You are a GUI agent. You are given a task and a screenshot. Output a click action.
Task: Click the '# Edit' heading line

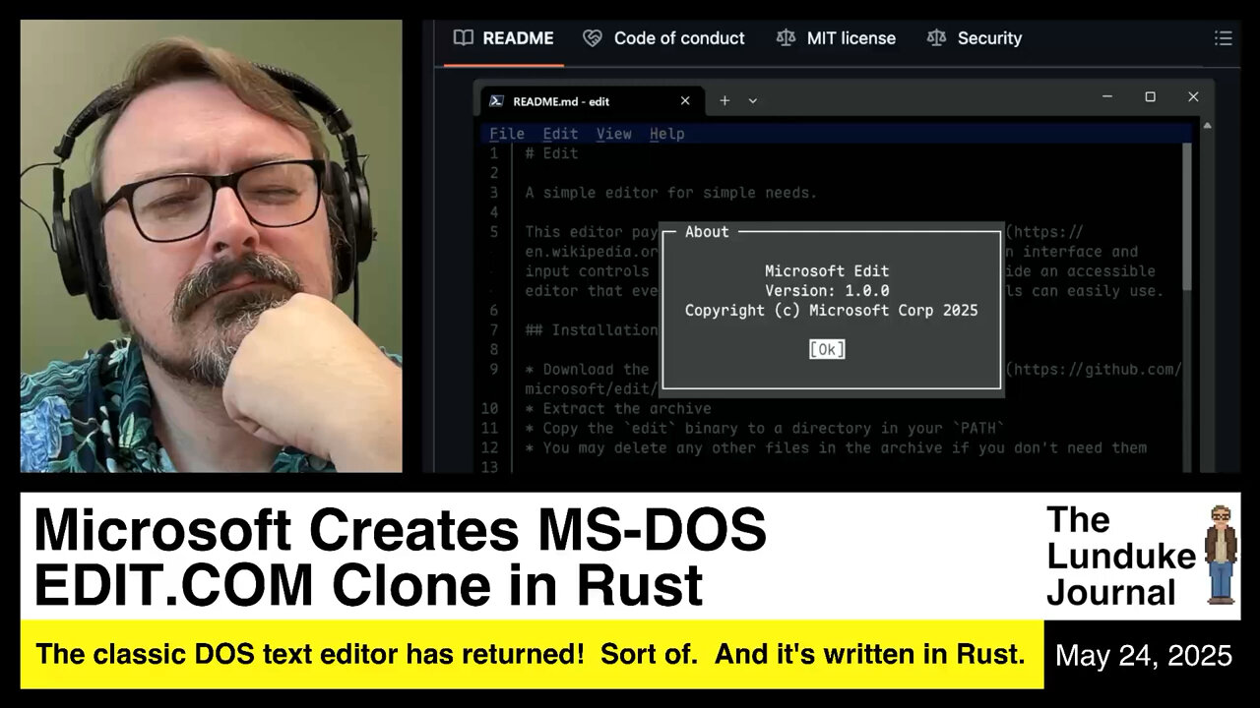coord(551,153)
